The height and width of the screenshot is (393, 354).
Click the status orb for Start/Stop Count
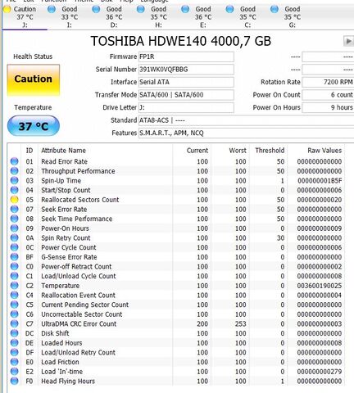pyautogui.click(x=14, y=190)
